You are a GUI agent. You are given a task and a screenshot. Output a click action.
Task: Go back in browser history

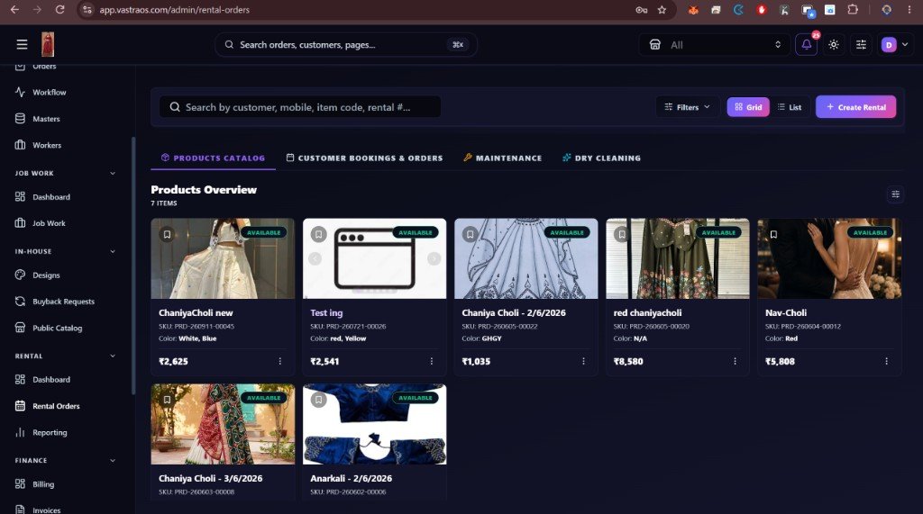(x=14, y=9)
